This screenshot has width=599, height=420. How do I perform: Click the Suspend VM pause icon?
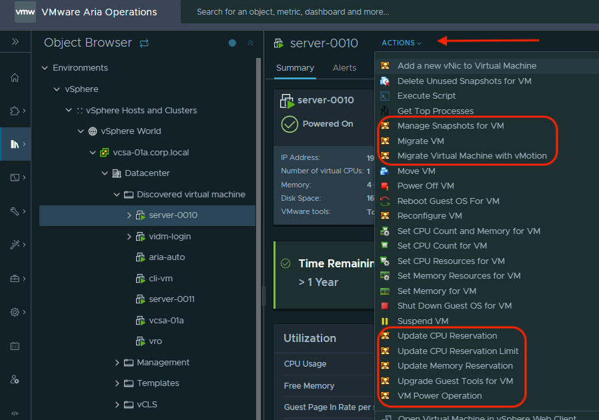coord(385,321)
